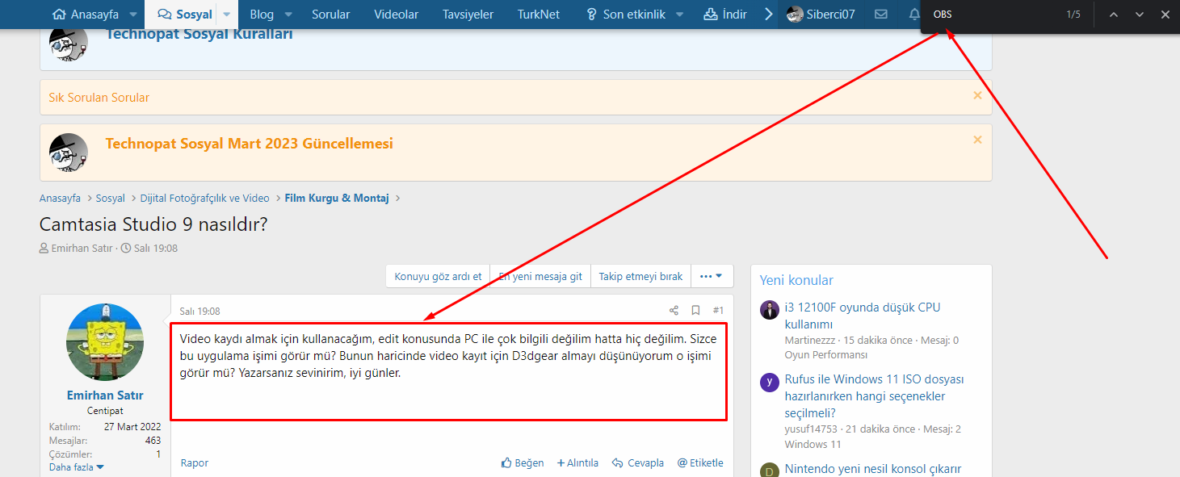Click post timestamp Salı 19:08 in message header
This screenshot has height=477, width=1180.
(199, 312)
